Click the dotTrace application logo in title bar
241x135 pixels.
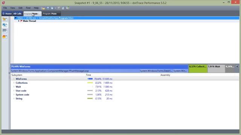point(3,3)
